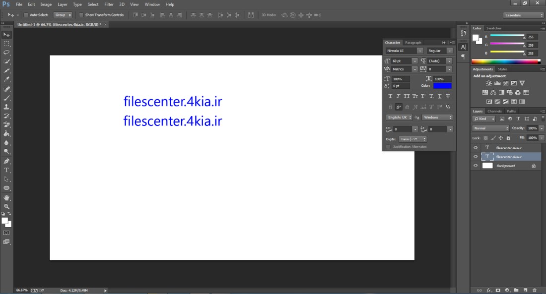Enable Show Transform Controls checkbox
Image resolution: width=546 pixels, height=294 pixels.
(81, 15)
